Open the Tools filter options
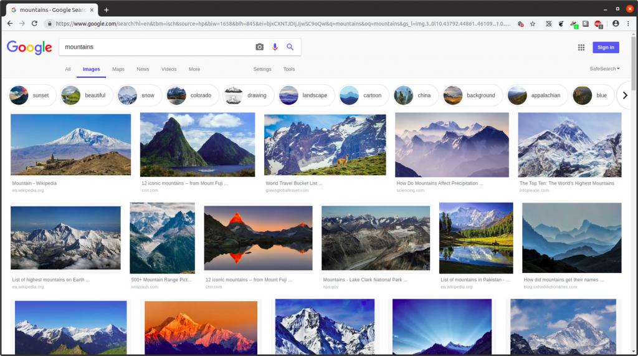 289,69
